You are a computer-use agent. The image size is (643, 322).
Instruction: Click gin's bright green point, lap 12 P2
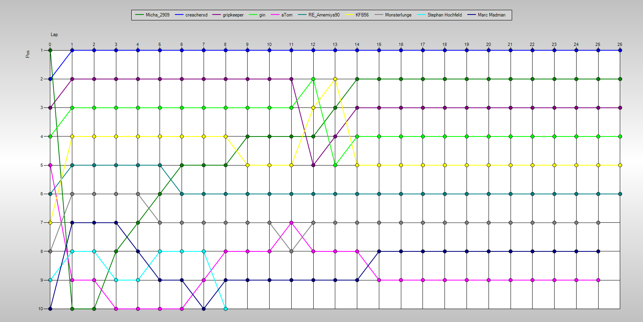[313, 79]
